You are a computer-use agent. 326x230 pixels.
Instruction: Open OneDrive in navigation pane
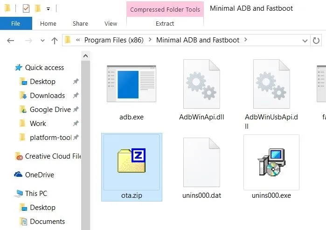coord(40,175)
